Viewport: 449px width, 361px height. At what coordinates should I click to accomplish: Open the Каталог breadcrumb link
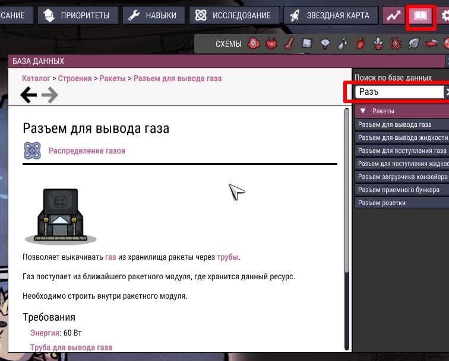(36, 78)
